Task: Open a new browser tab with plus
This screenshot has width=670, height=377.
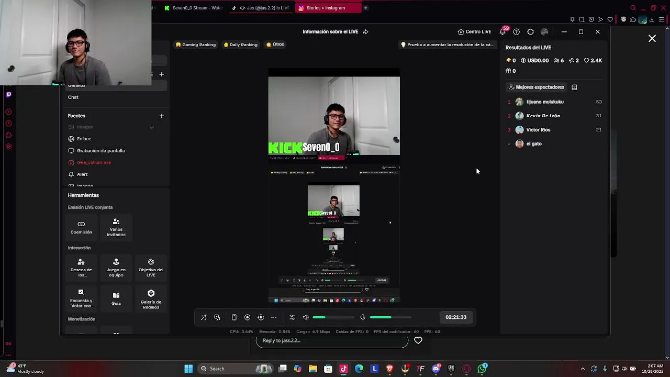Action: click(x=366, y=8)
